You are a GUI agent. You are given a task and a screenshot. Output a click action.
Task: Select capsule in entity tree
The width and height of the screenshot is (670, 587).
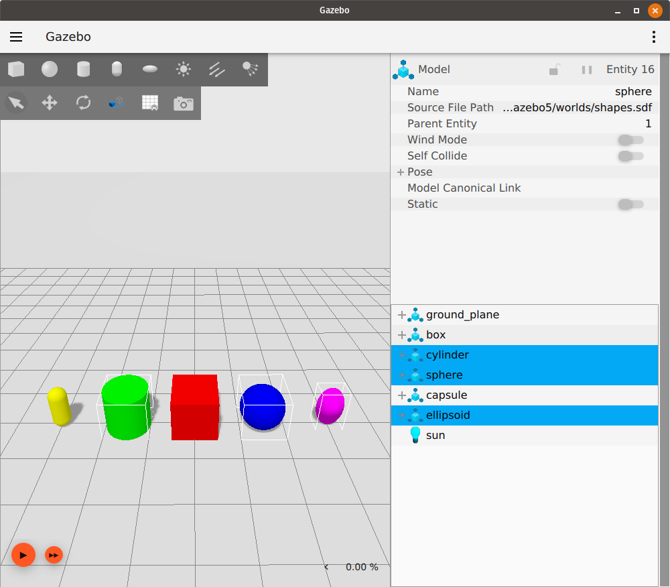tap(525, 395)
